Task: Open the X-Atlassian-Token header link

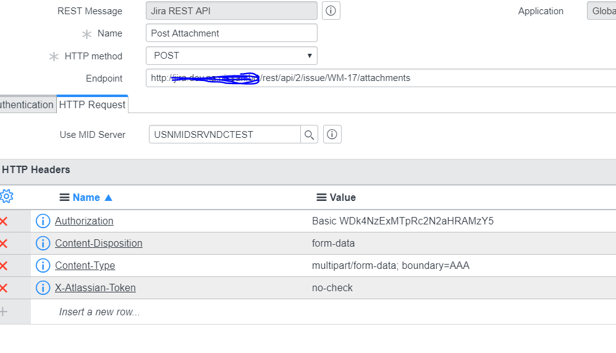Action: click(x=95, y=287)
